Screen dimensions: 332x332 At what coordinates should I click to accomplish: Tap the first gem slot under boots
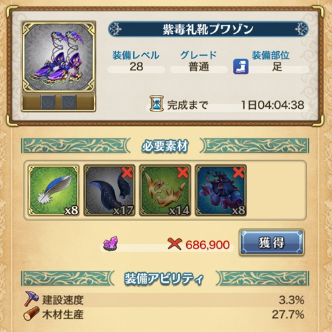click(48, 102)
